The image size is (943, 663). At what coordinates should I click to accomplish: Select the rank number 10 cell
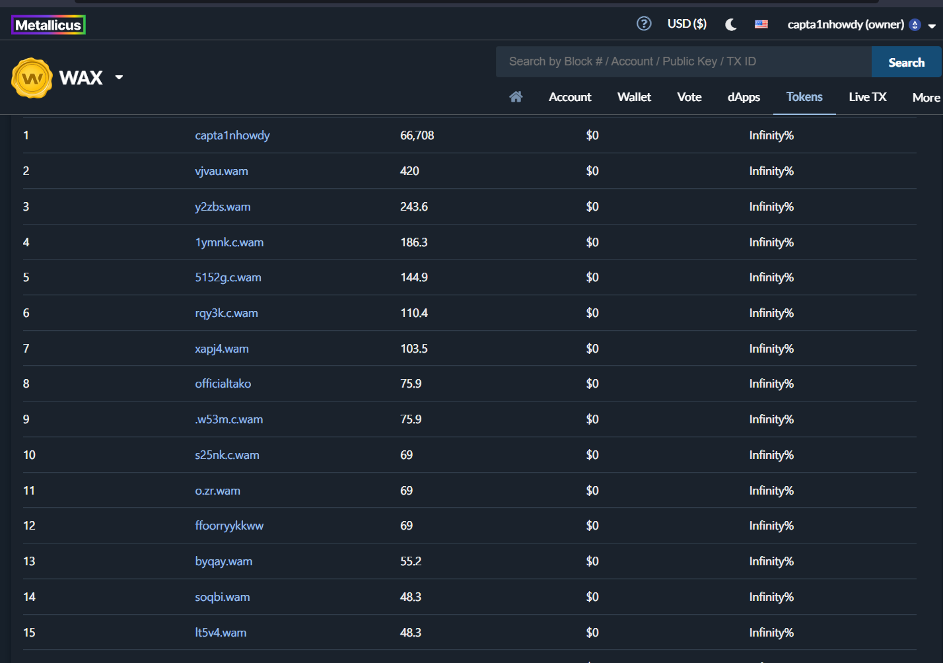coord(29,455)
